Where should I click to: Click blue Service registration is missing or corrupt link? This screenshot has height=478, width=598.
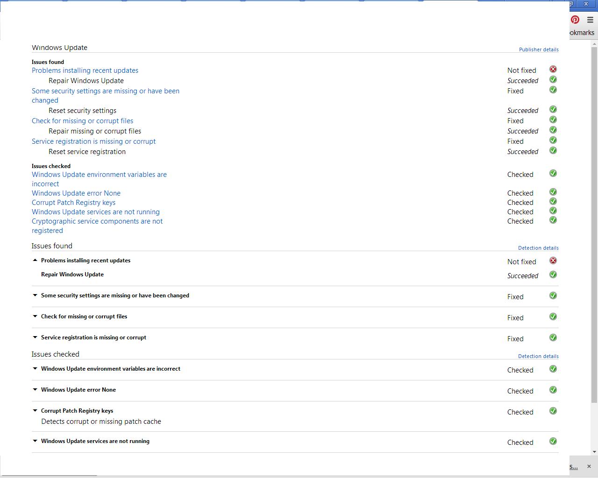coord(93,141)
